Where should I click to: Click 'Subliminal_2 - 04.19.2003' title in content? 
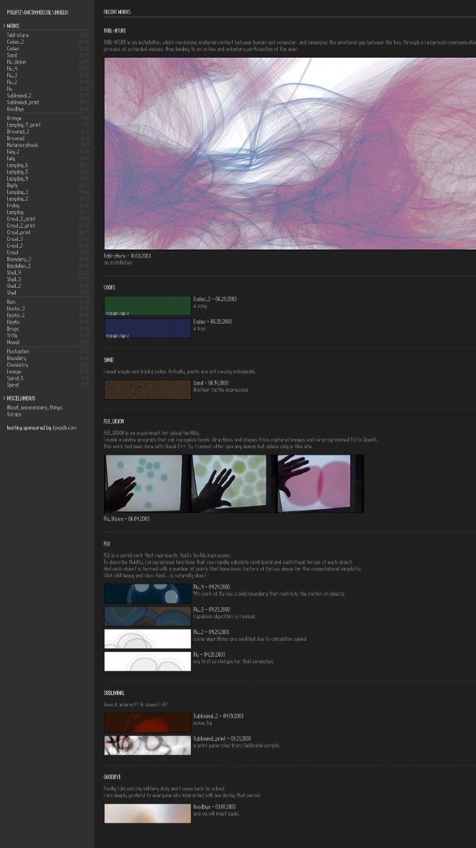[218, 716]
